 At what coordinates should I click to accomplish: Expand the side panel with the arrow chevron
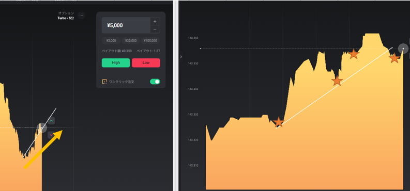click(181, 57)
